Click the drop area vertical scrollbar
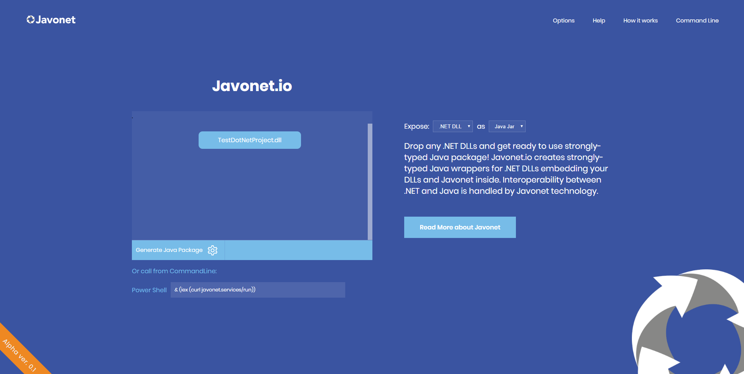744x374 pixels. [370, 182]
